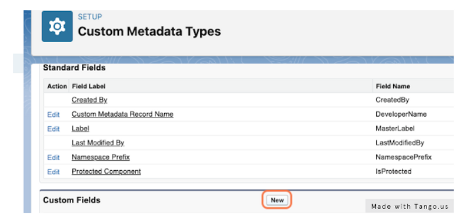Edit the Protected Component field
The width and height of the screenshot is (469, 223).
pyautogui.click(x=54, y=172)
